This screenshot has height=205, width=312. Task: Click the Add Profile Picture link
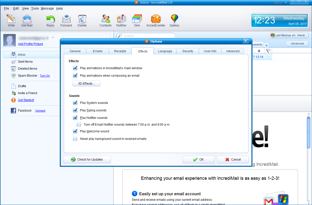point(31,44)
